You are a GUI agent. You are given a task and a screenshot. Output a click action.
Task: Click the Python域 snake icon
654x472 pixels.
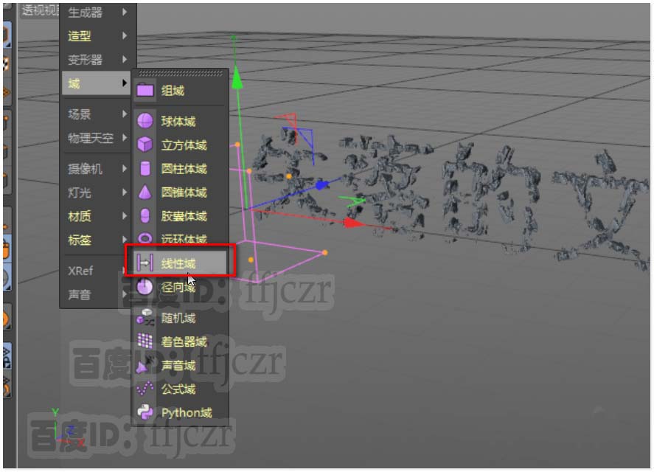145,412
